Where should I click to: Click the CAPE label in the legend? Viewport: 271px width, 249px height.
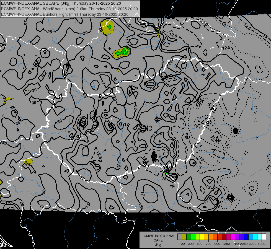[158, 240]
